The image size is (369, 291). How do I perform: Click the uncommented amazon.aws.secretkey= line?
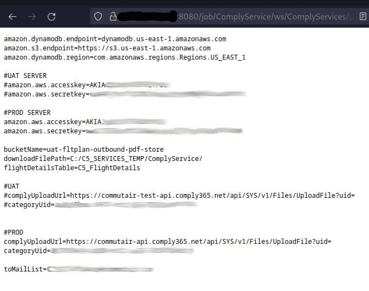[x=124, y=131]
